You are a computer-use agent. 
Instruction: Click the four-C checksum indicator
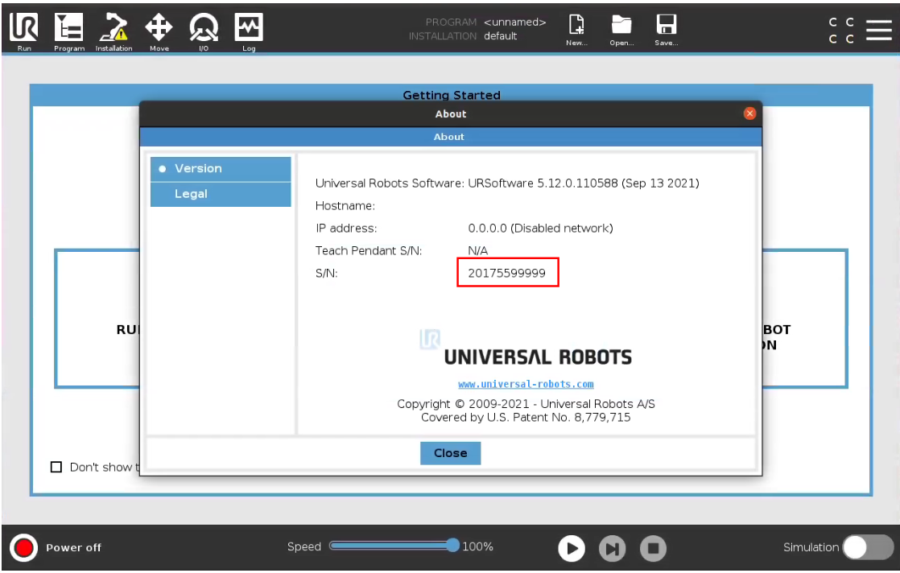click(x=841, y=31)
